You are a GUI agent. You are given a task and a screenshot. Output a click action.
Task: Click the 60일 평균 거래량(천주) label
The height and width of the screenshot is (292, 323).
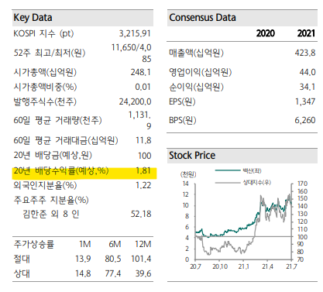click(x=57, y=120)
